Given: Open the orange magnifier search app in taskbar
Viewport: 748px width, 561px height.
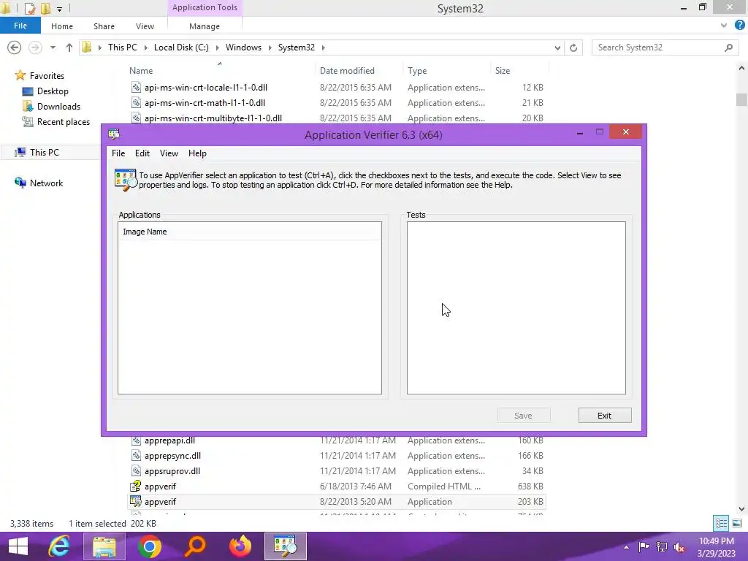Looking at the screenshot, I should pos(194,546).
